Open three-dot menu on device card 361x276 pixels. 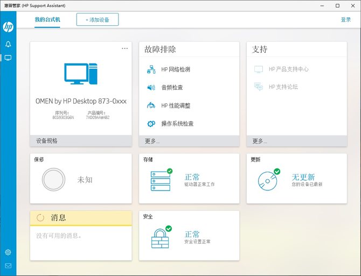[x=125, y=48]
